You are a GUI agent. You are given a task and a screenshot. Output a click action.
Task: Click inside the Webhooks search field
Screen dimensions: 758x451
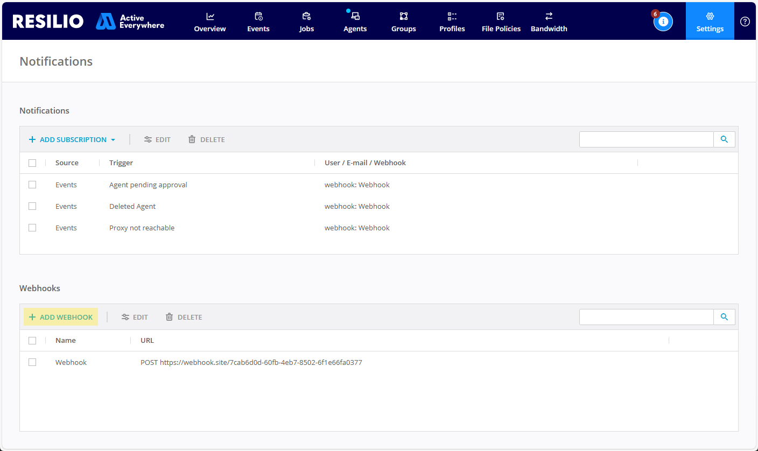tap(646, 317)
